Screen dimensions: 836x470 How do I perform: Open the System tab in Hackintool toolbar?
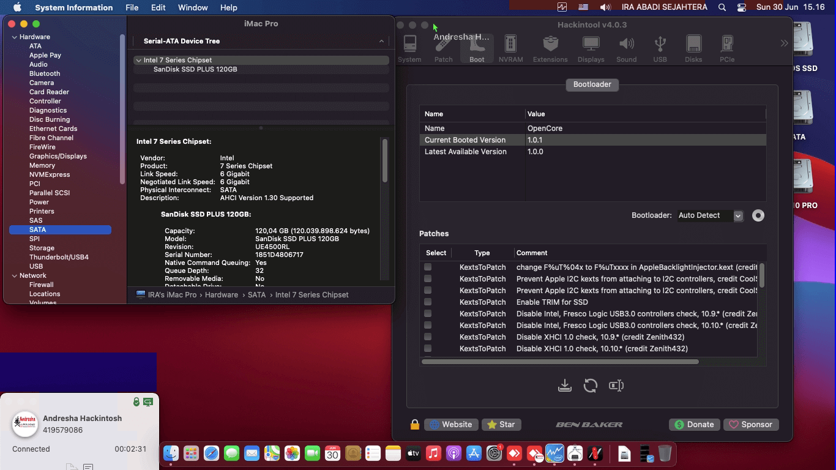[x=409, y=49]
